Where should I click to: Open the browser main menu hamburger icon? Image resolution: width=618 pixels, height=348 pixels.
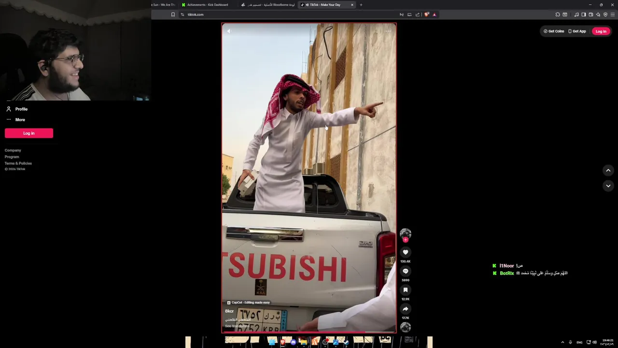[612, 14]
